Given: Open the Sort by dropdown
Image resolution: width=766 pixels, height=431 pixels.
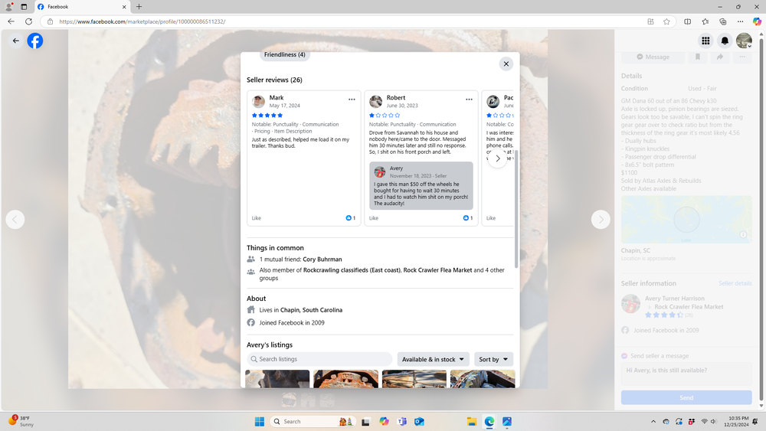Looking at the screenshot, I should click(x=493, y=359).
